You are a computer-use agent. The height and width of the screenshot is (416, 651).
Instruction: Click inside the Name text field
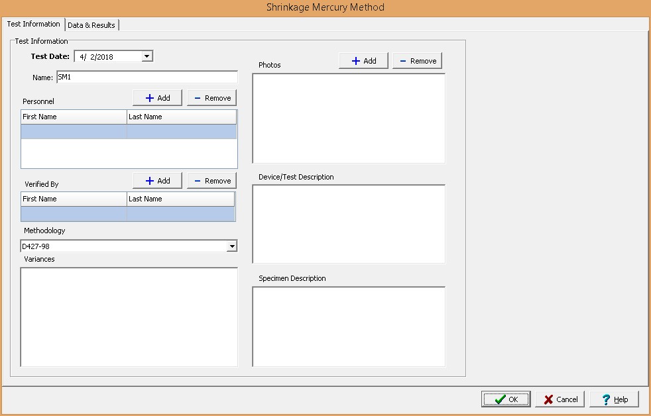[x=147, y=78]
